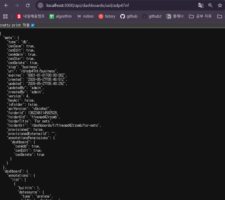Screen dimensions: 225x200
Task: Click the "created" timestamp value
Action: point(47,80)
